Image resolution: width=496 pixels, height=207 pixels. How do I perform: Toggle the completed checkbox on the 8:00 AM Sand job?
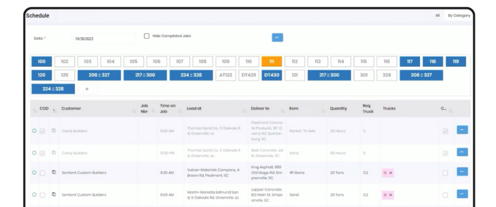point(445,195)
